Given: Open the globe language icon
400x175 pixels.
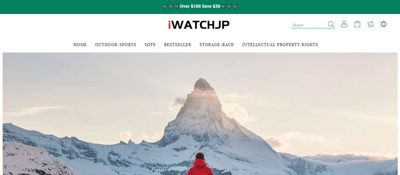Looking at the screenshot, I should tap(384, 24).
